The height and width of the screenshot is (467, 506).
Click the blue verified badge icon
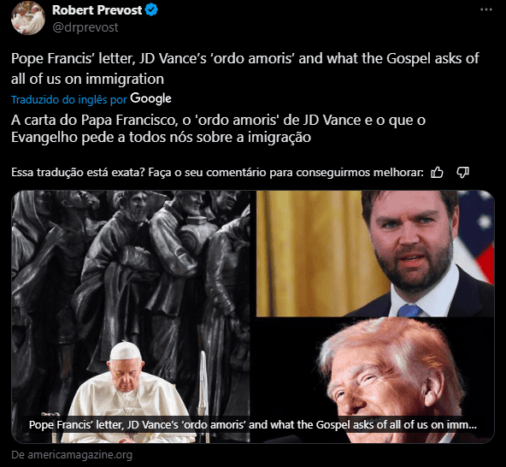point(151,10)
